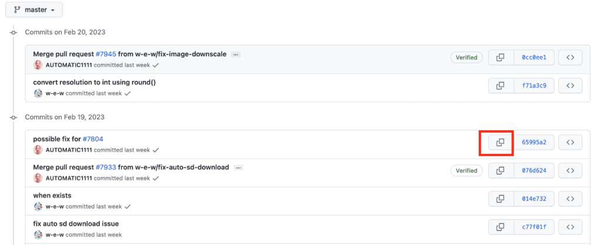Copy full SHA for commit c77f01f
Viewport: 601px width, 245px height.
click(x=501, y=227)
